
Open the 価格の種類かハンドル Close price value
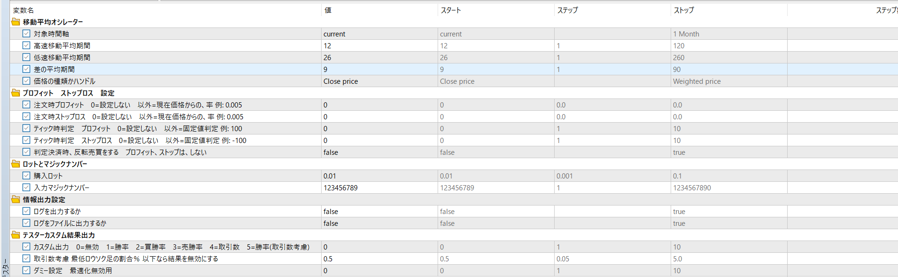(x=379, y=81)
